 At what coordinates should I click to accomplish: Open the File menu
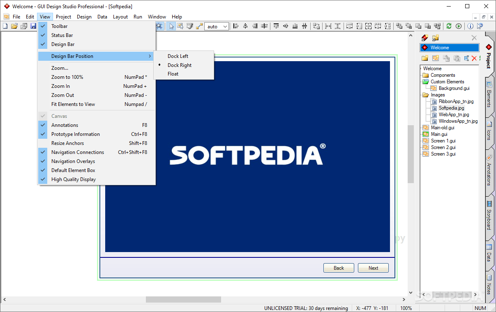[16, 17]
